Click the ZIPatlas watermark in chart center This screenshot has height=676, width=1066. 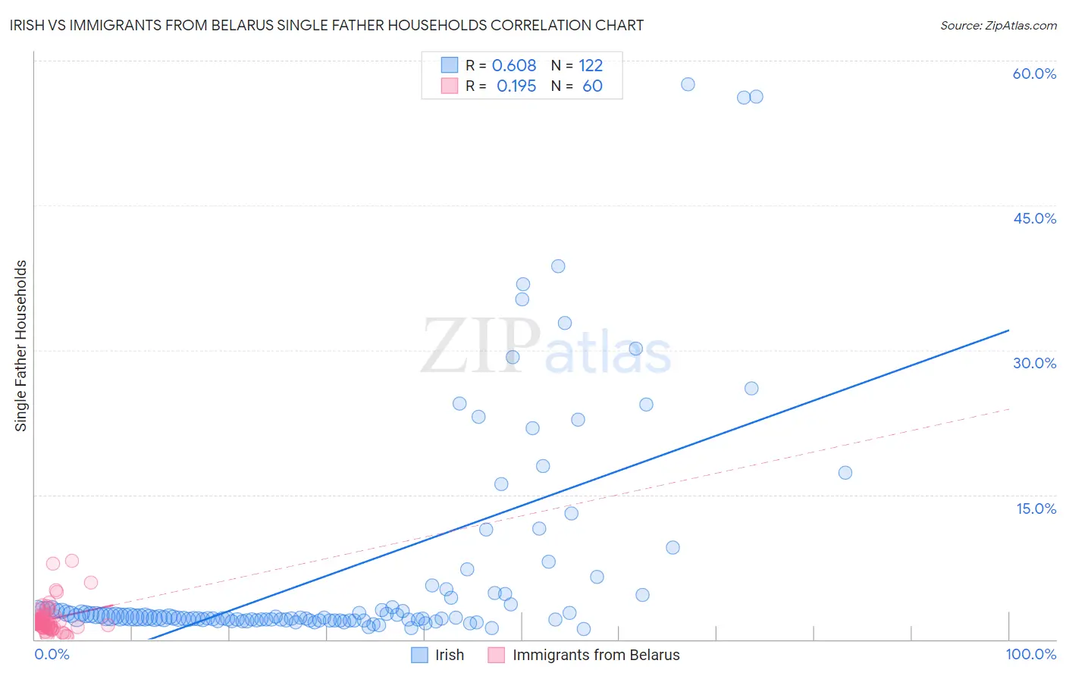(546, 347)
